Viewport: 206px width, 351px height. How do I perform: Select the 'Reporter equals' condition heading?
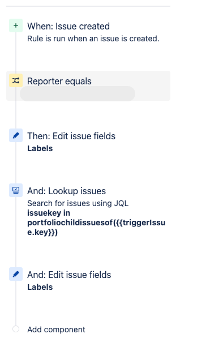click(x=59, y=81)
